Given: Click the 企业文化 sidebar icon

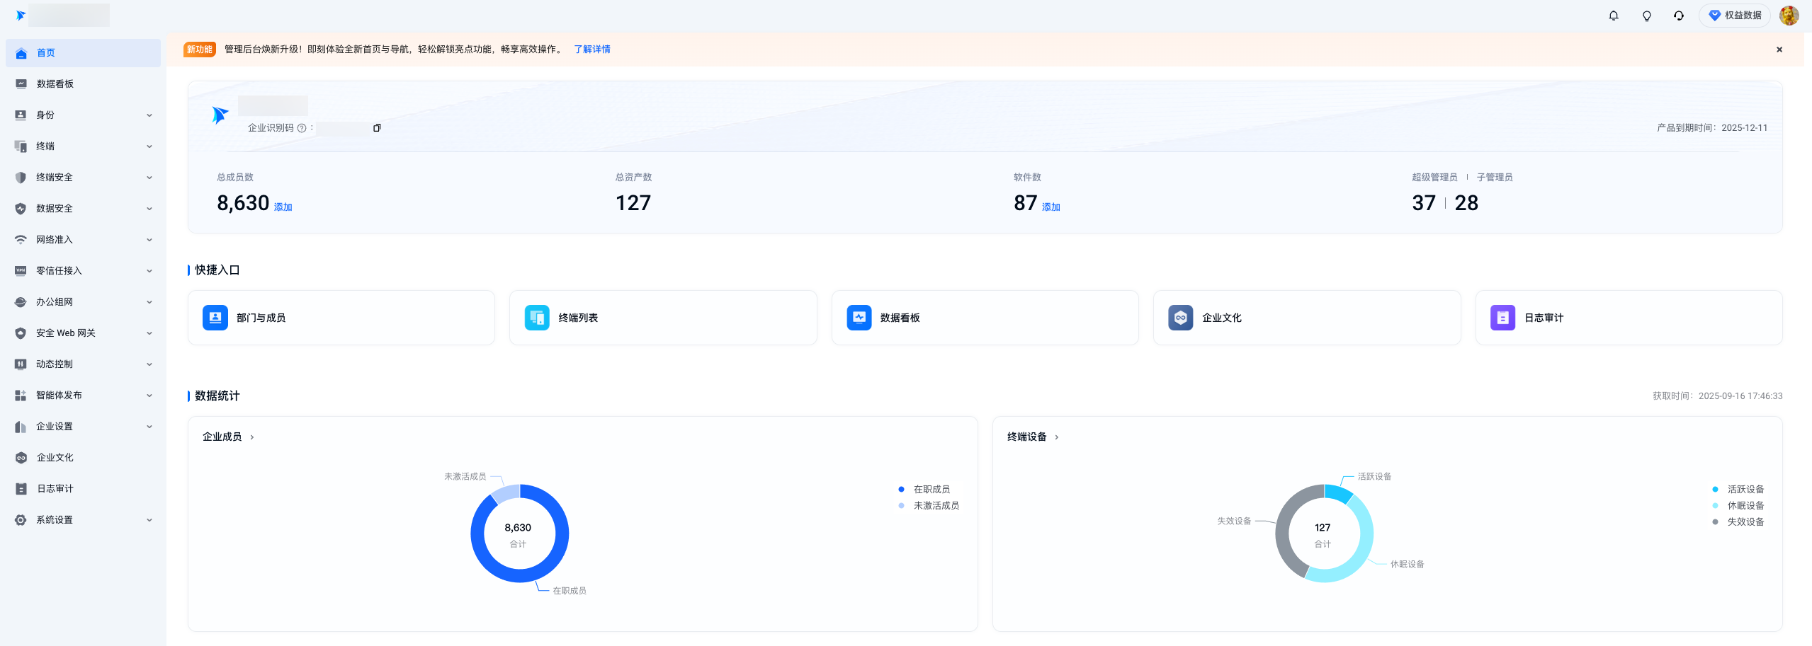Looking at the screenshot, I should [21, 458].
